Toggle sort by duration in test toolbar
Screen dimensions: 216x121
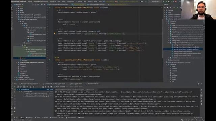(x=27, y=87)
